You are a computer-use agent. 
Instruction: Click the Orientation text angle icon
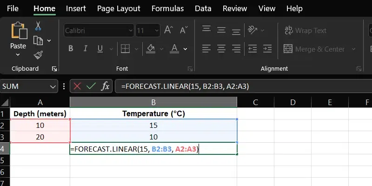tap(253, 30)
